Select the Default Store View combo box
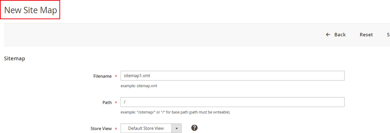The height and width of the screenshot is (133, 390). click(146, 128)
